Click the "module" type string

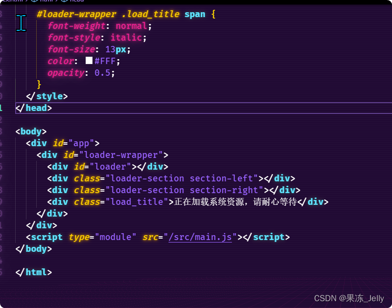pos(115,237)
